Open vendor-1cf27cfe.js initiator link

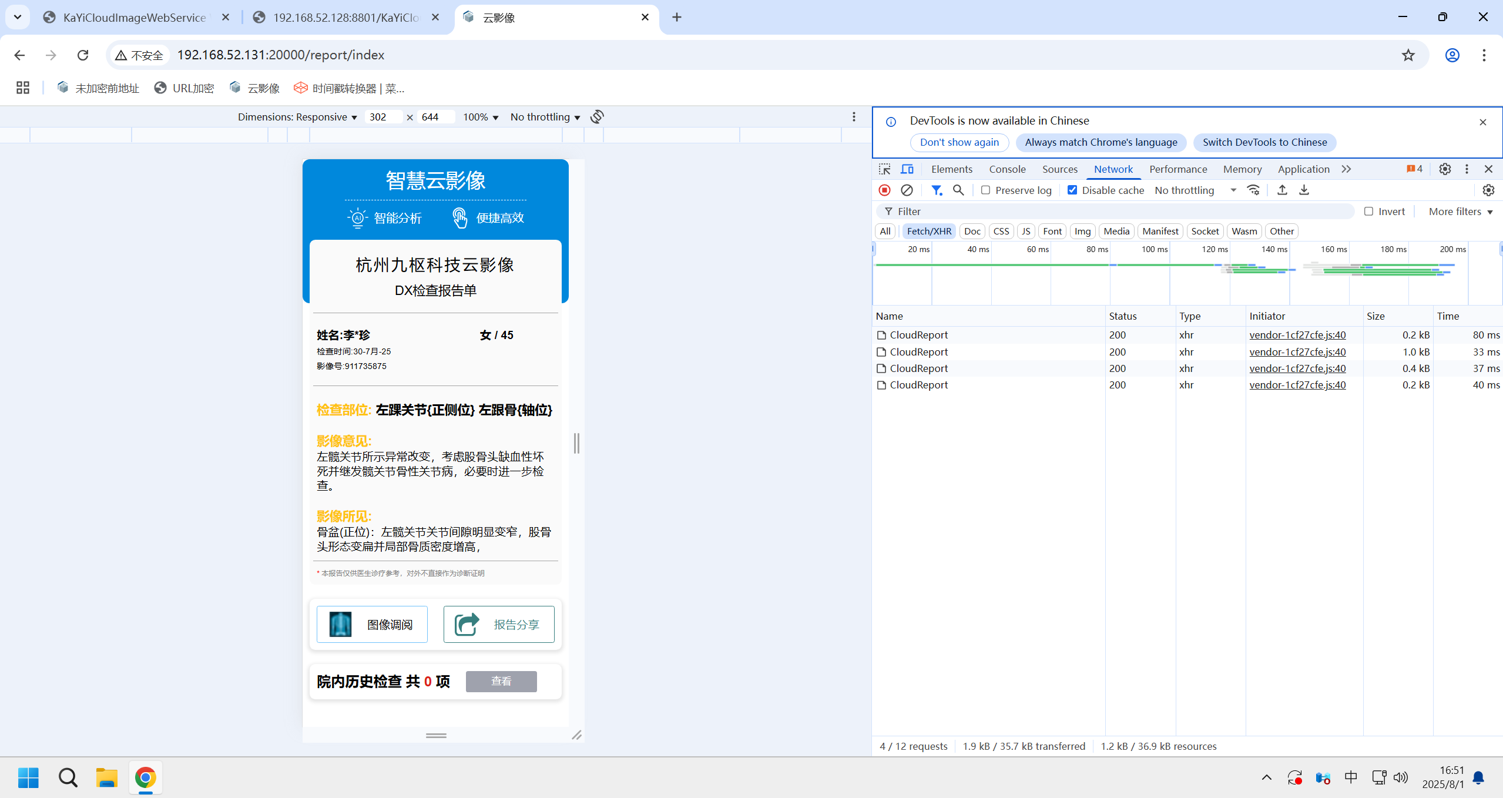pos(1297,335)
